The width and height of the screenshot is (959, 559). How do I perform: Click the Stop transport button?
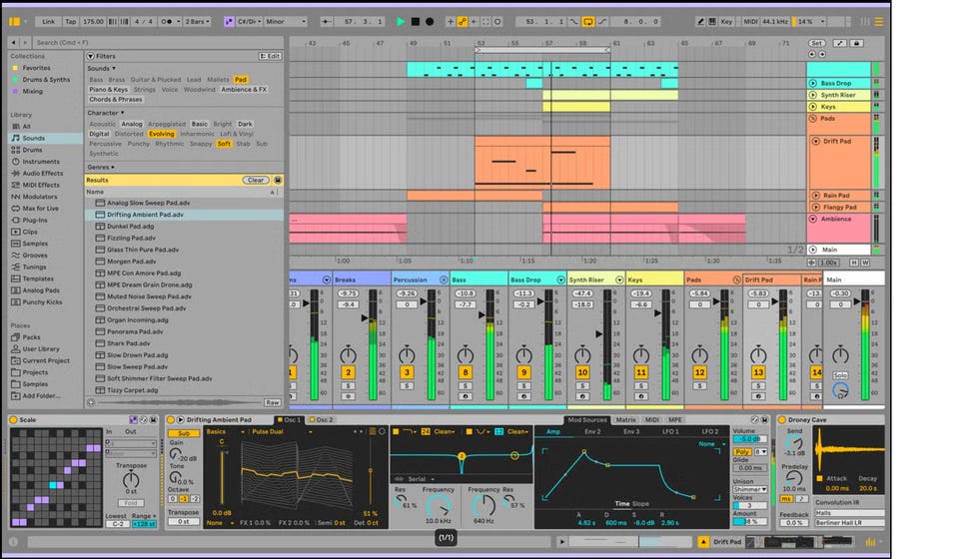(416, 21)
